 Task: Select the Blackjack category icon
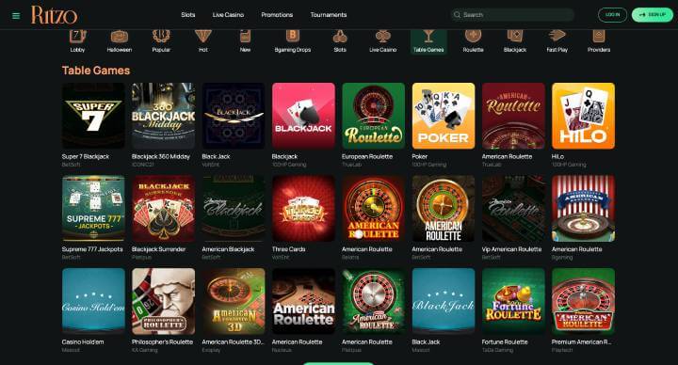(515, 37)
